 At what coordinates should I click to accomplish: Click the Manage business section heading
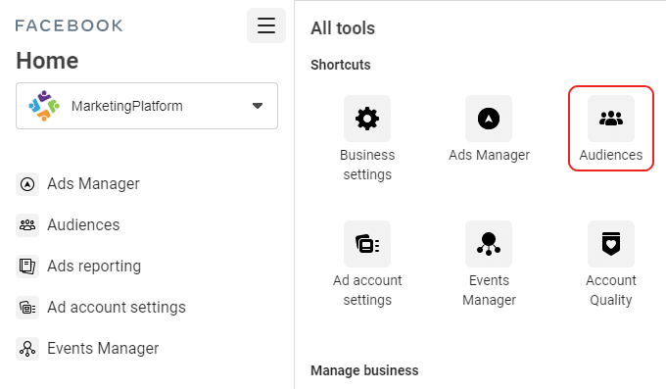(364, 370)
